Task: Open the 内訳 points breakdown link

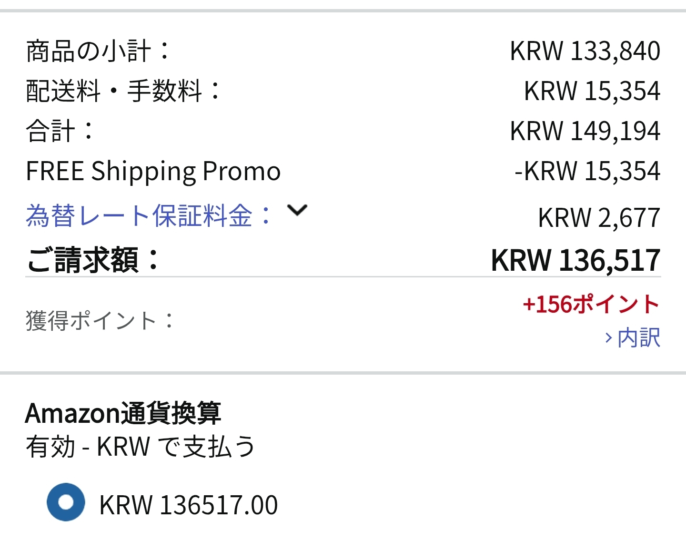Action: (x=638, y=338)
